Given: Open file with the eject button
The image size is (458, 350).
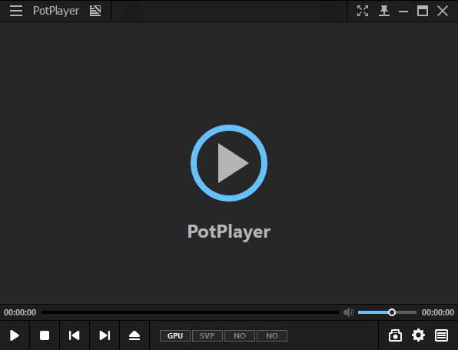Looking at the screenshot, I should 134,335.
